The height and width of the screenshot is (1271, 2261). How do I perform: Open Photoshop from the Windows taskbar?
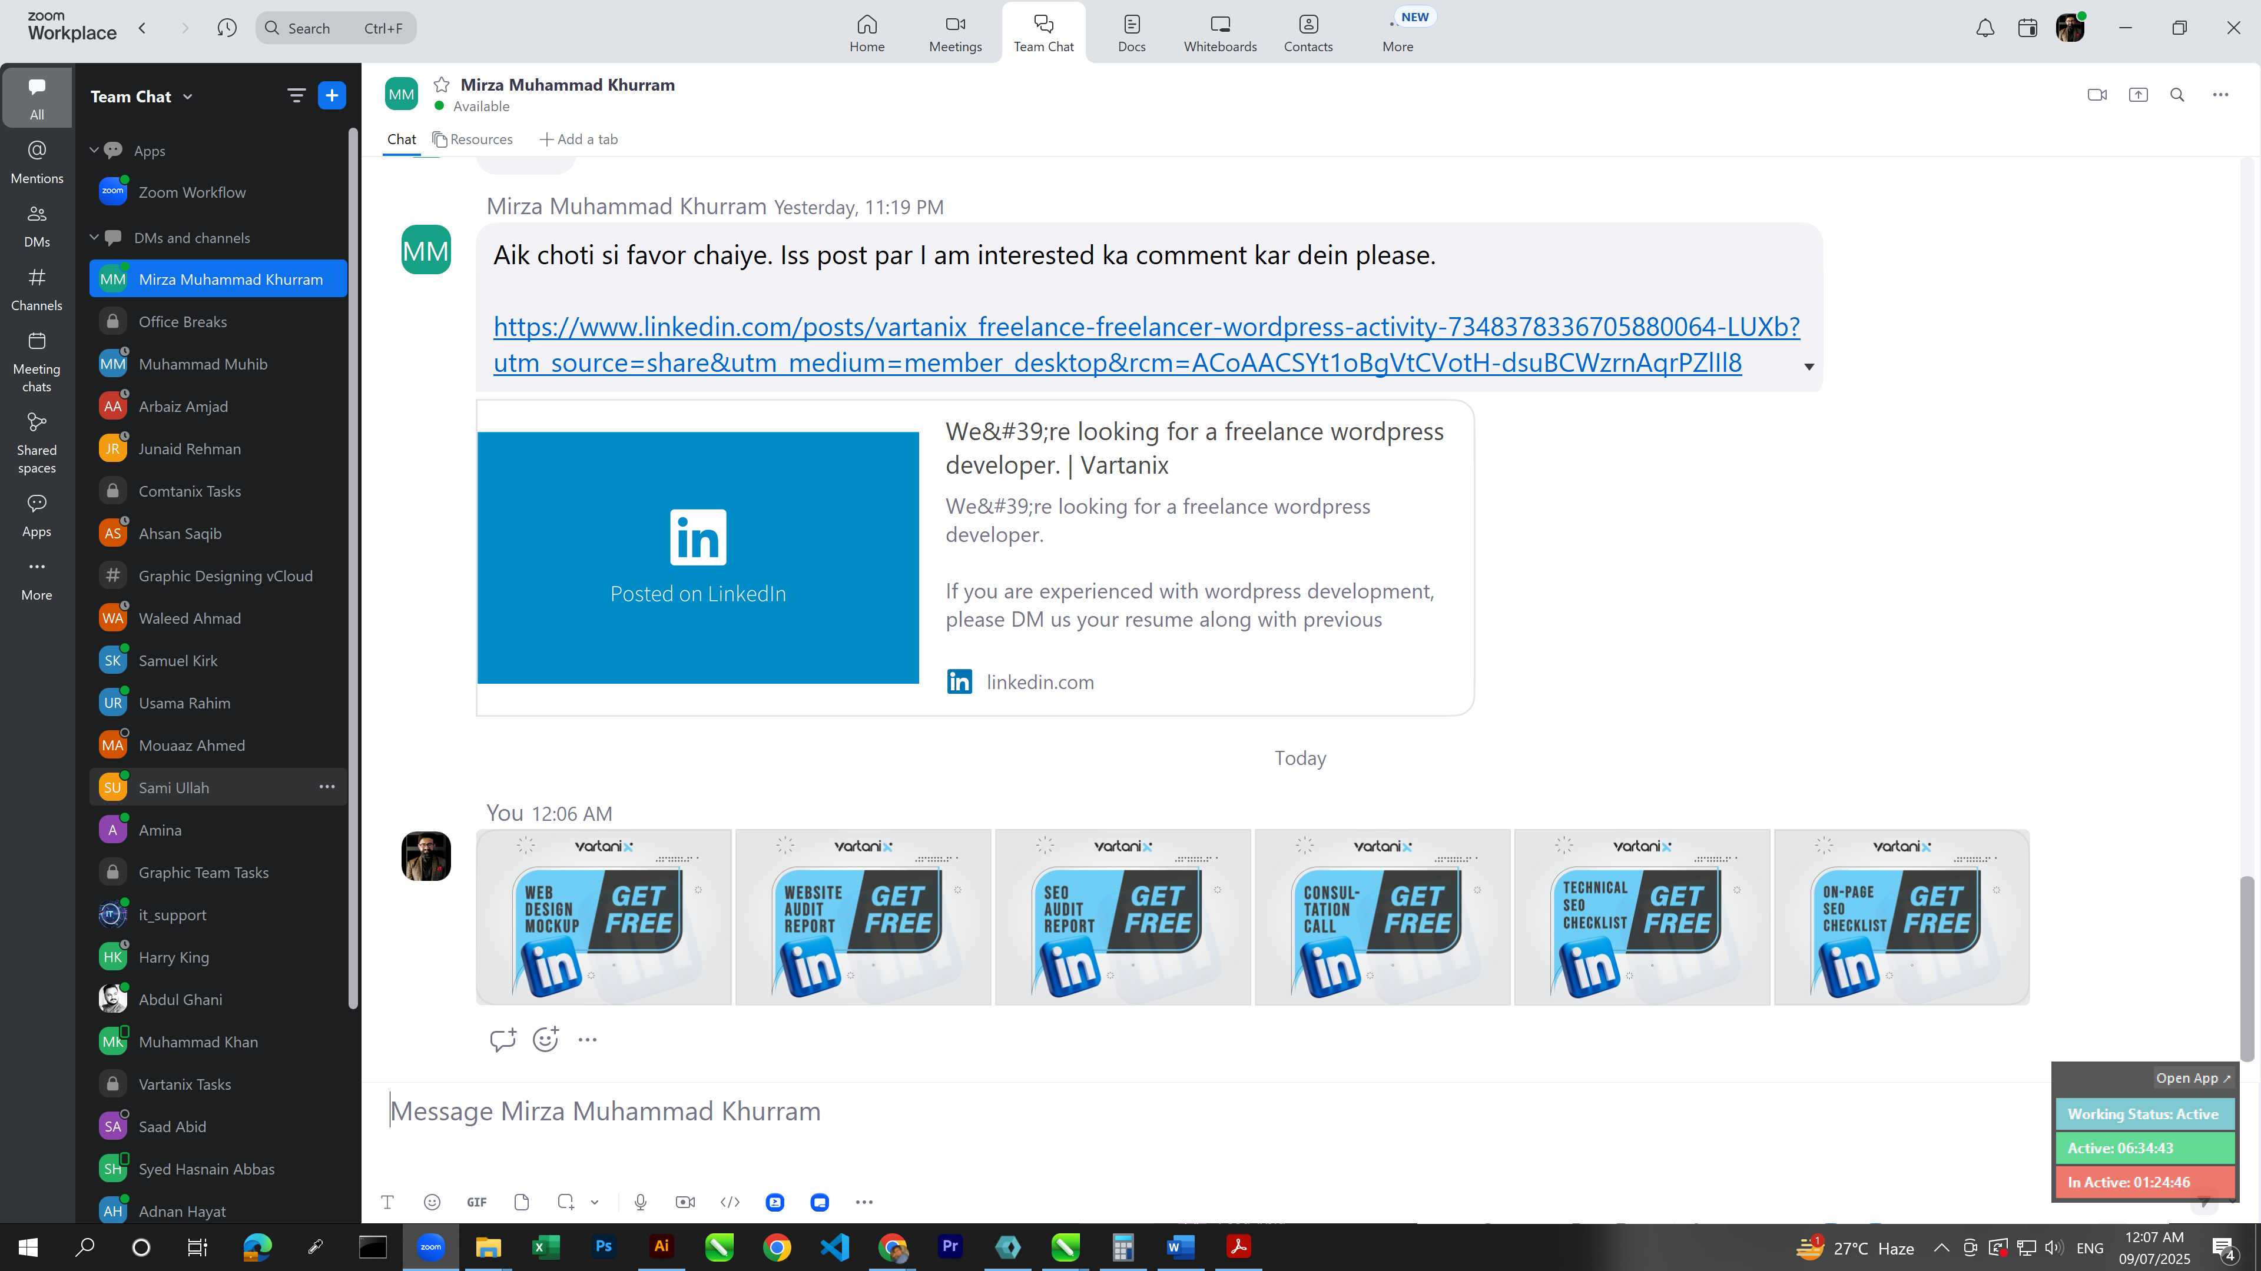click(x=604, y=1246)
